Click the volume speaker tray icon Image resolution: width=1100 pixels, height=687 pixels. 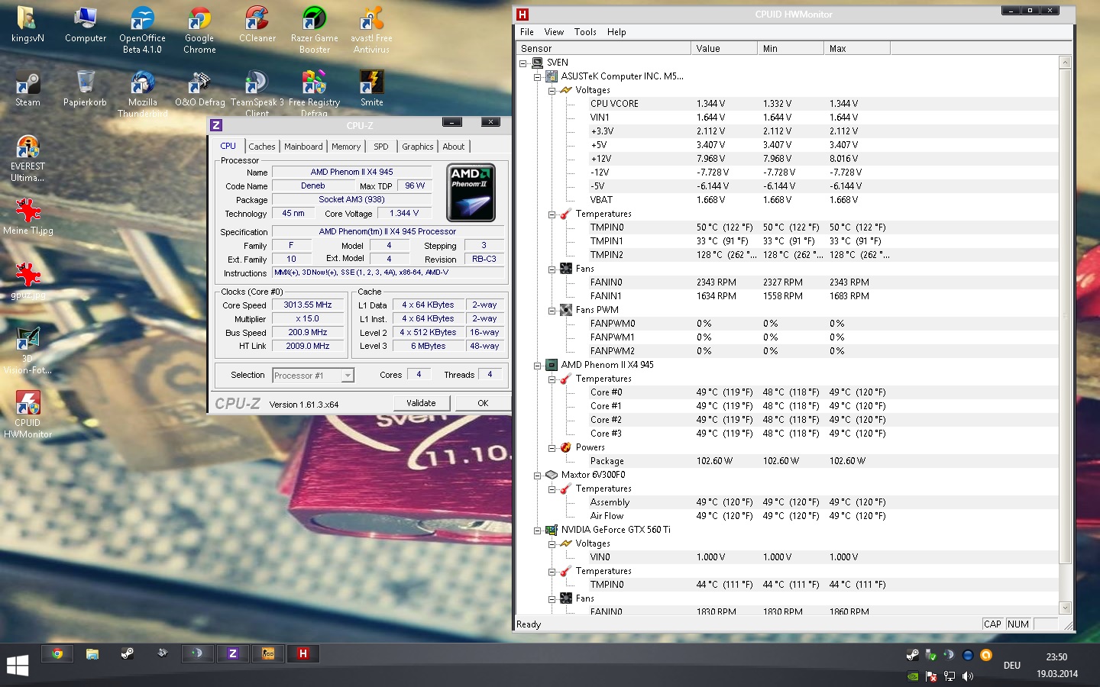pyautogui.click(x=968, y=676)
